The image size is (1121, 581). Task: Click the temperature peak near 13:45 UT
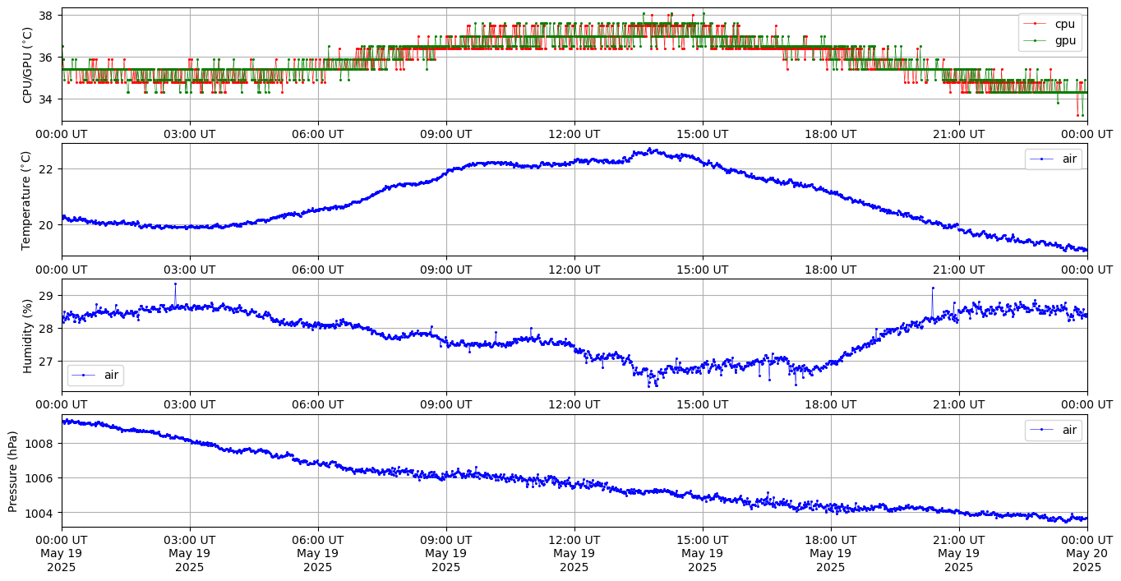click(x=650, y=150)
